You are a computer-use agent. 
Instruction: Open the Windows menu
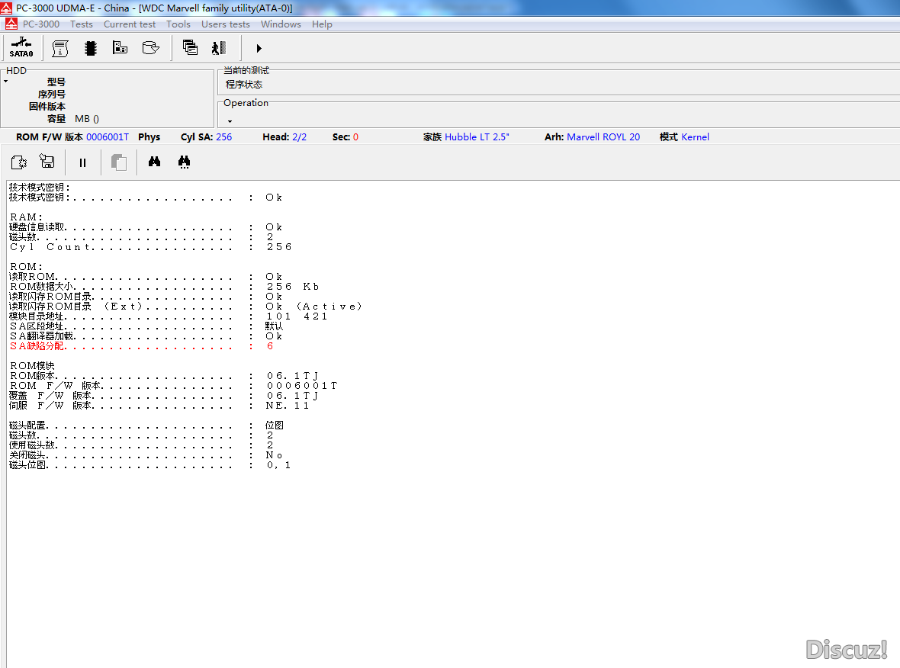point(281,24)
